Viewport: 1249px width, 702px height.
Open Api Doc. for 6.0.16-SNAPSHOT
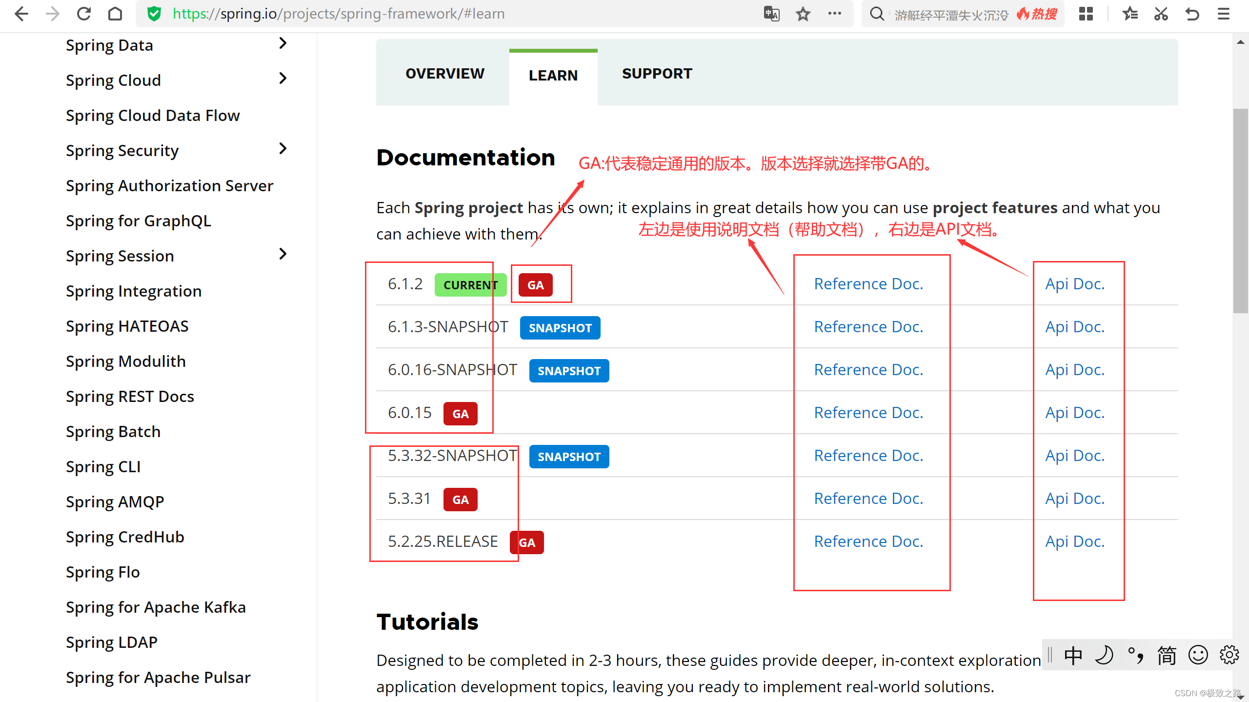tap(1075, 370)
